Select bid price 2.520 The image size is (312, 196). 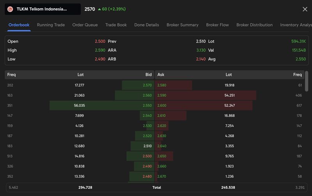147,136
